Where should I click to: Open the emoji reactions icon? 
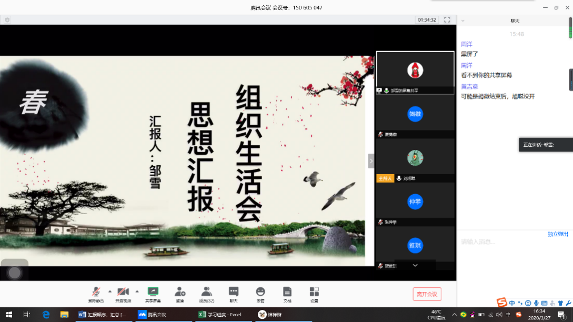[x=260, y=292]
